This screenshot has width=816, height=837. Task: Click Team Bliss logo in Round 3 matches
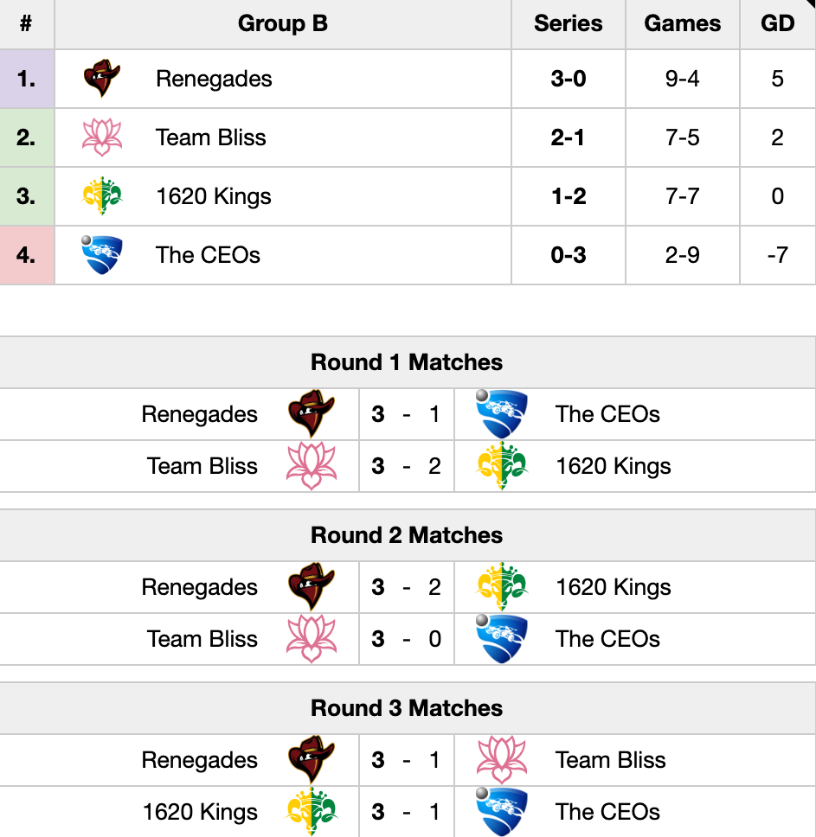click(502, 759)
